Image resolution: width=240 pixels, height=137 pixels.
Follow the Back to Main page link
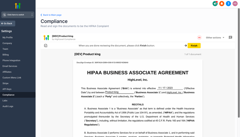[51, 15]
